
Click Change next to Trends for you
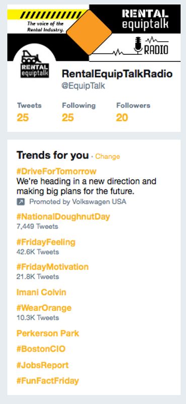(x=108, y=156)
